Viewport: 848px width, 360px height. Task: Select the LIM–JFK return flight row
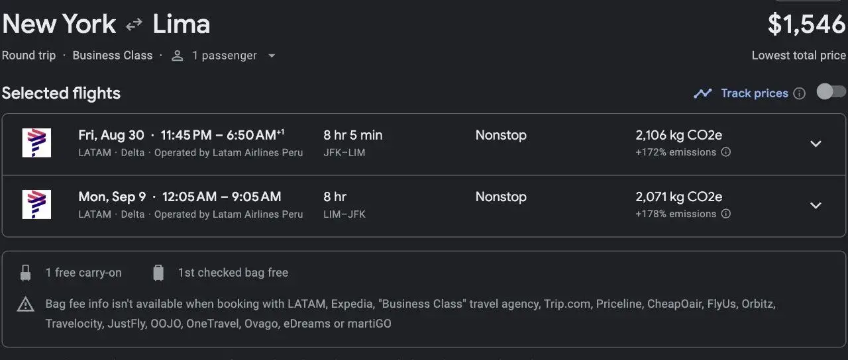point(424,205)
